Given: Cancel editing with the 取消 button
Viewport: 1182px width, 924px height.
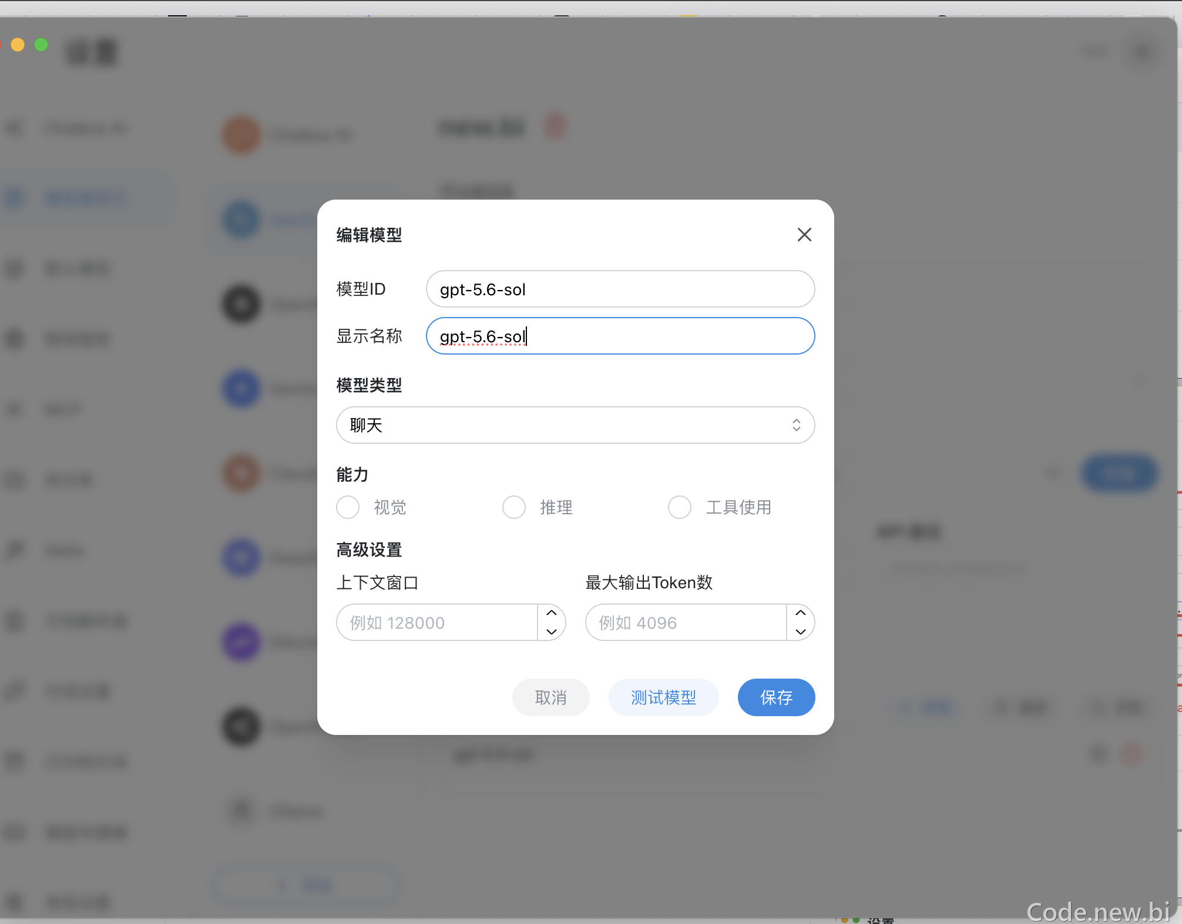Looking at the screenshot, I should click(x=551, y=697).
